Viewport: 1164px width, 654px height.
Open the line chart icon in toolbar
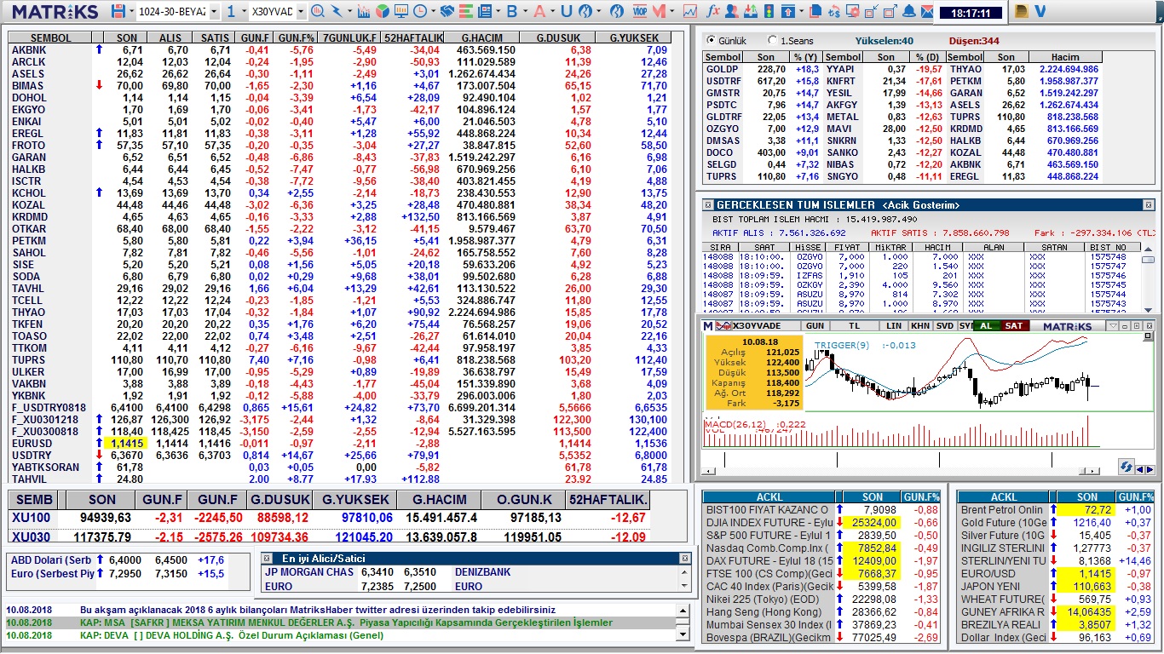point(690,11)
